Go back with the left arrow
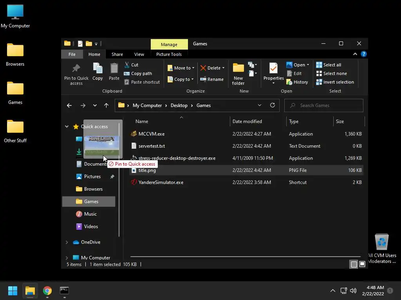The width and height of the screenshot is (401, 300). [69, 105]
